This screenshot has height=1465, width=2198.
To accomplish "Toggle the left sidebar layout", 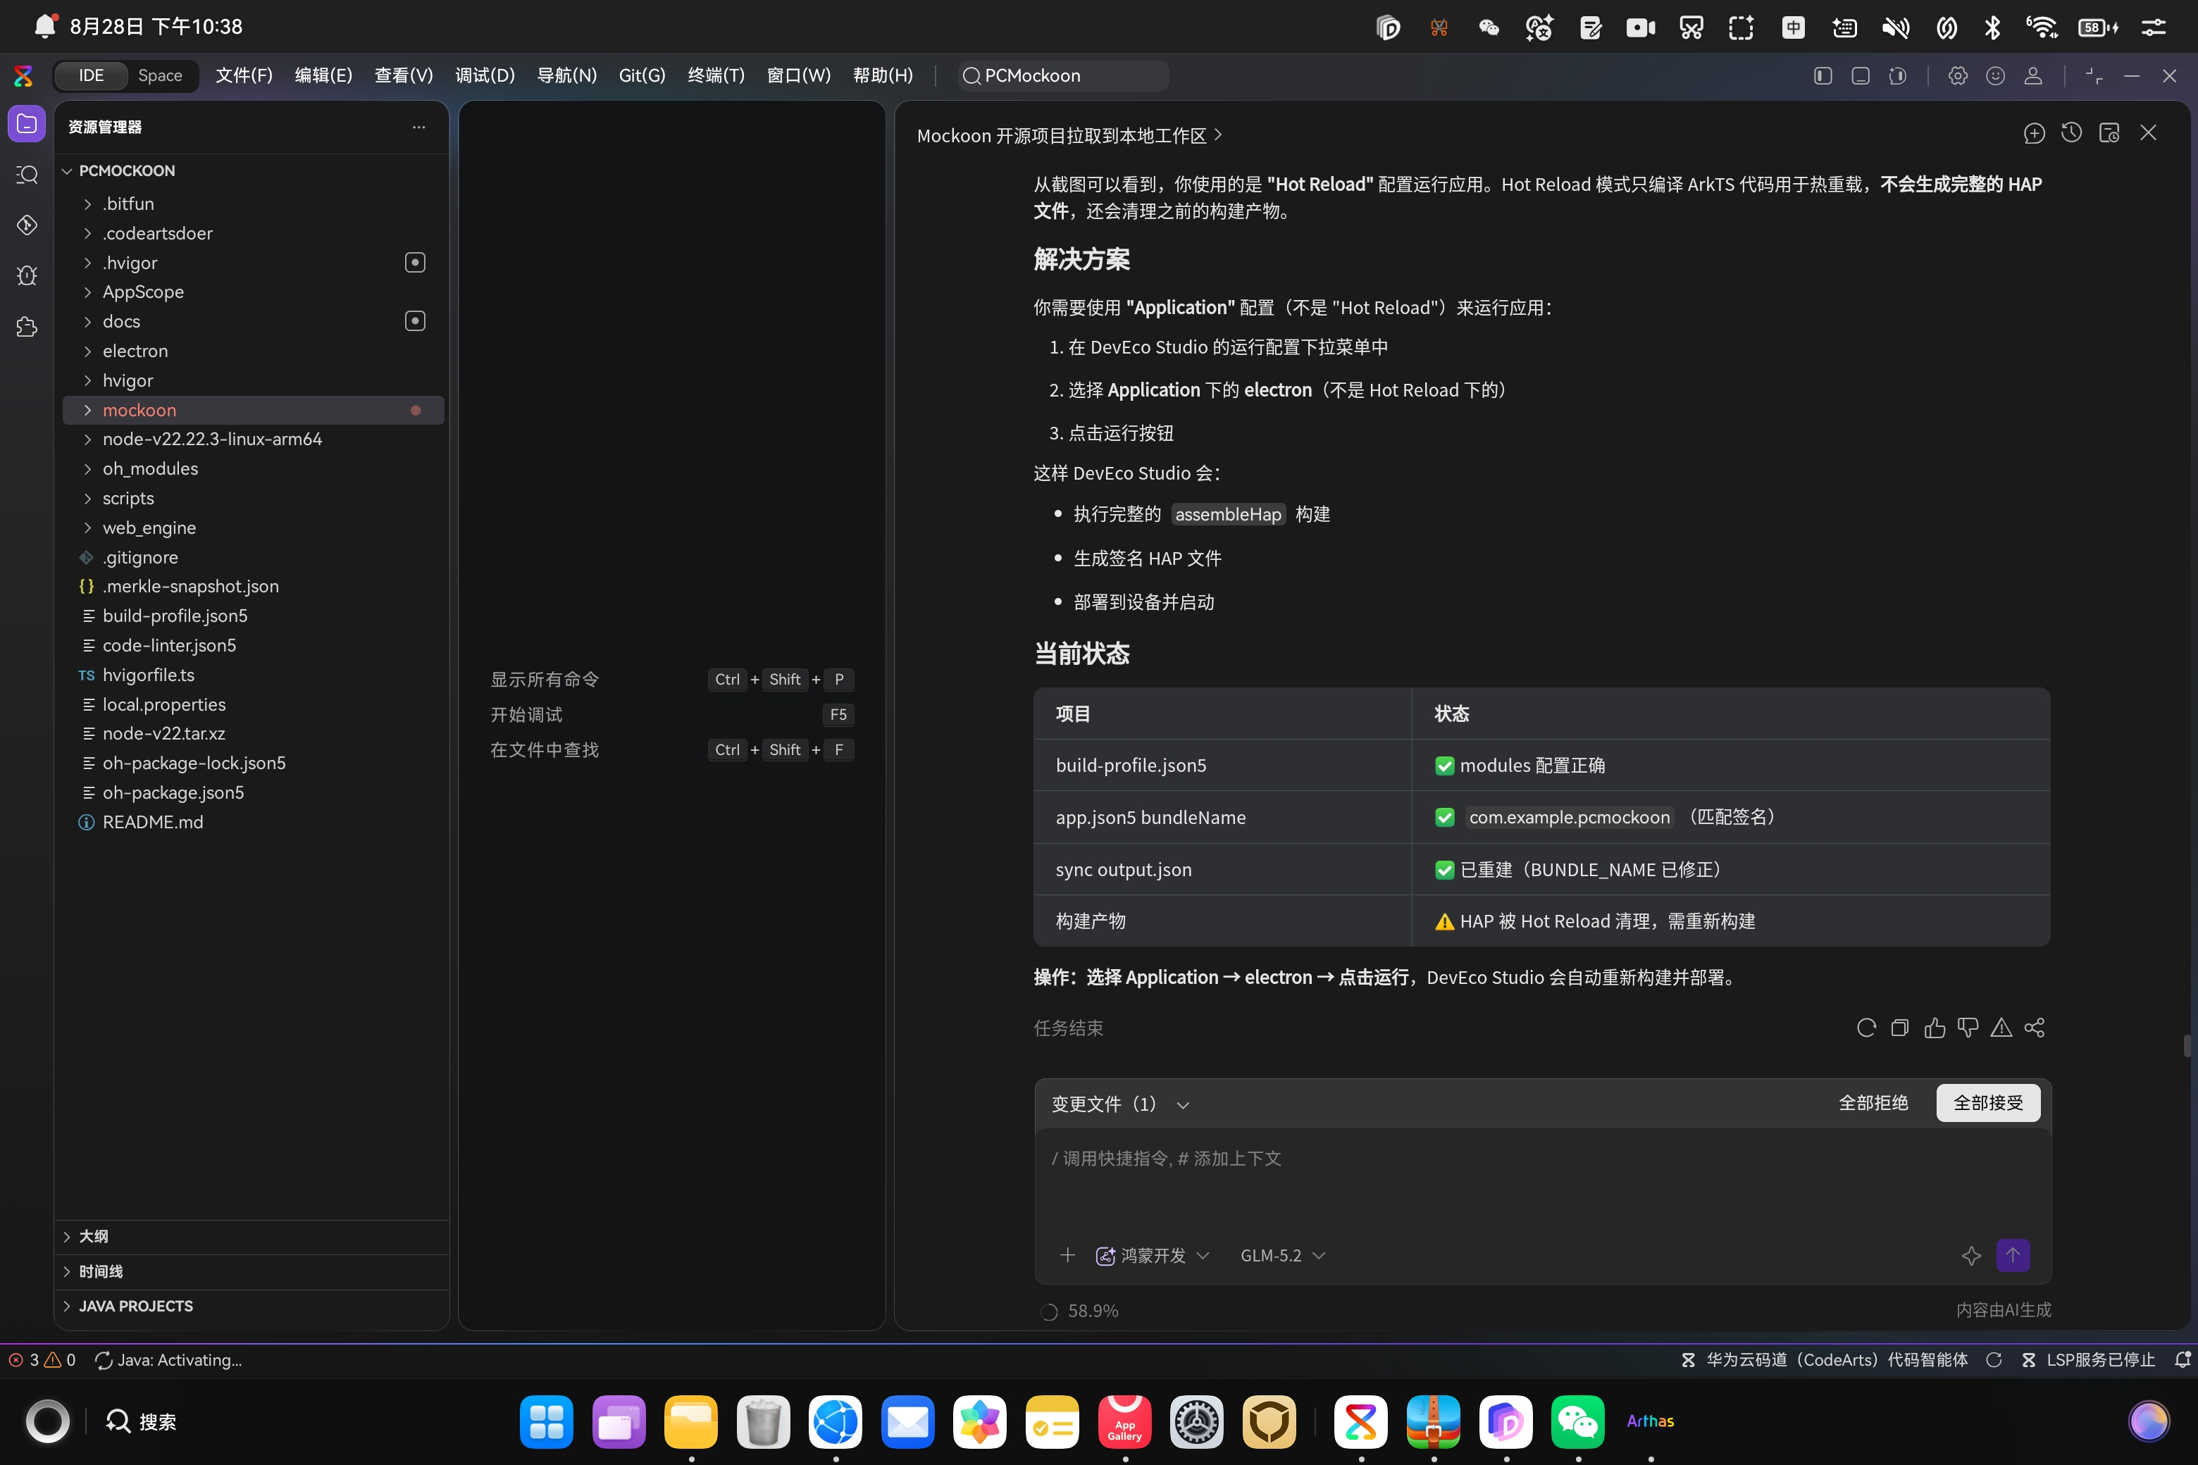I will [1823, 75].
